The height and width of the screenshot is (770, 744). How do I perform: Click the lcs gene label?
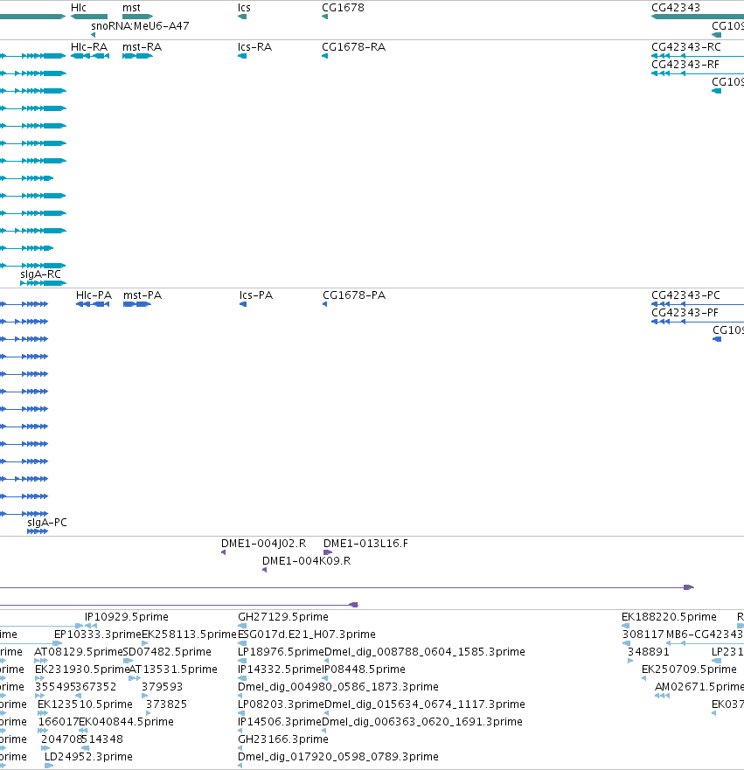(244, 8)
